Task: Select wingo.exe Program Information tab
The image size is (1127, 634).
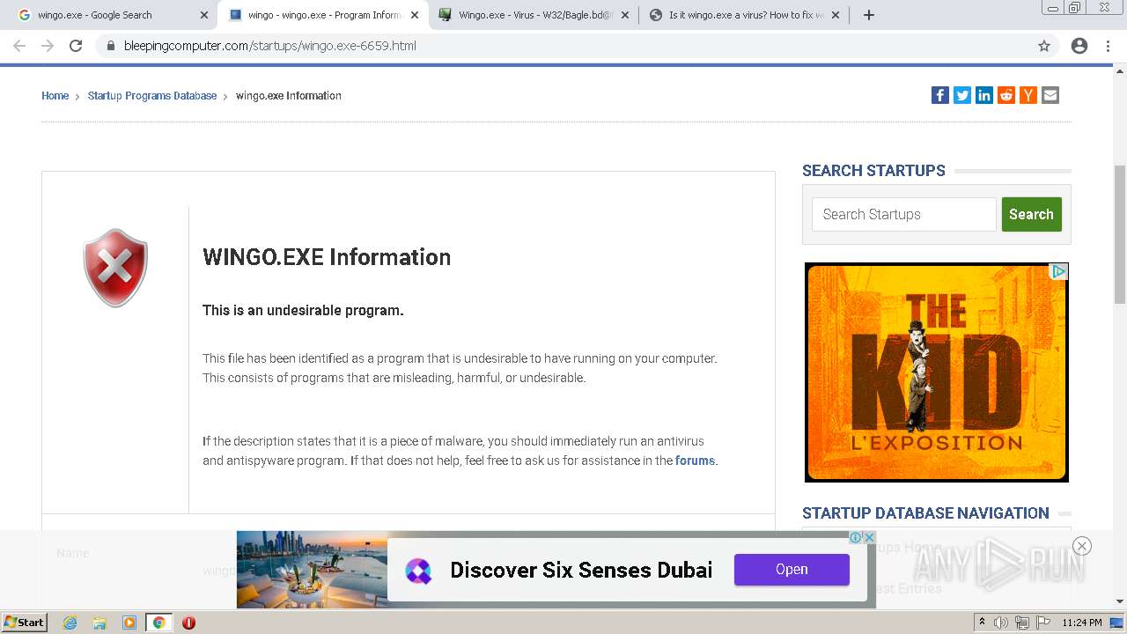Action: pos(323,15)
